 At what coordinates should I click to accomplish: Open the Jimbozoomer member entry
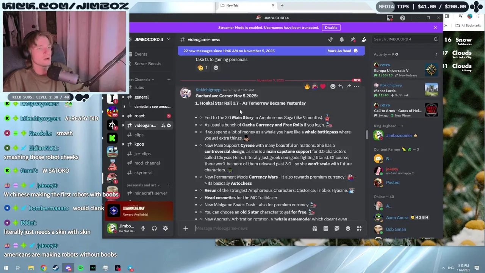point(406,135)
